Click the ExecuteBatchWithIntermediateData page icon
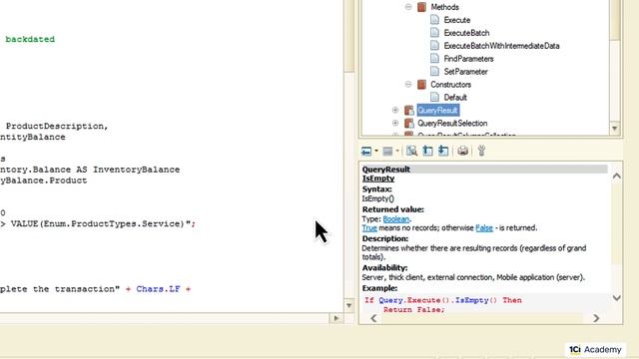This screenshot has width=639, height=359. pyautogui.click(x=435, y=46)
